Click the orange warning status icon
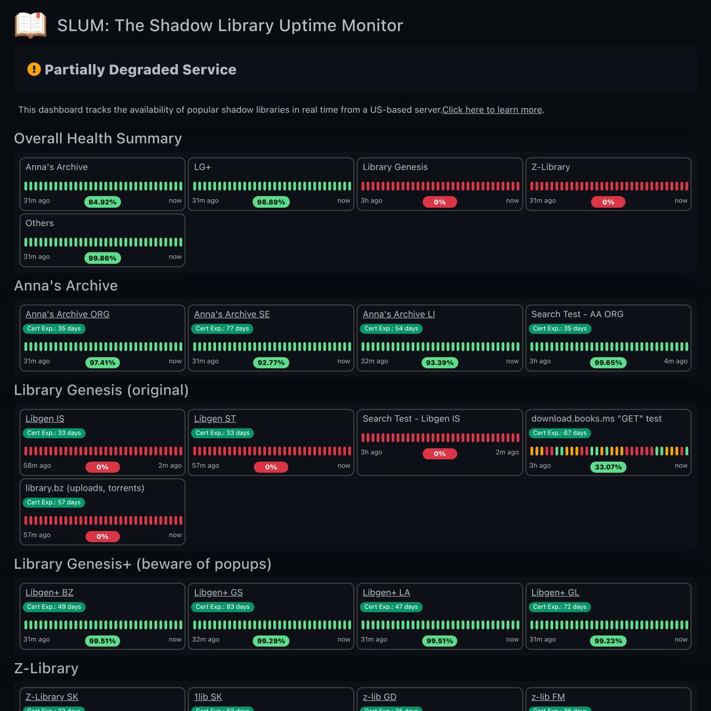Screen dimensions: 711x711 click(34, 70)
